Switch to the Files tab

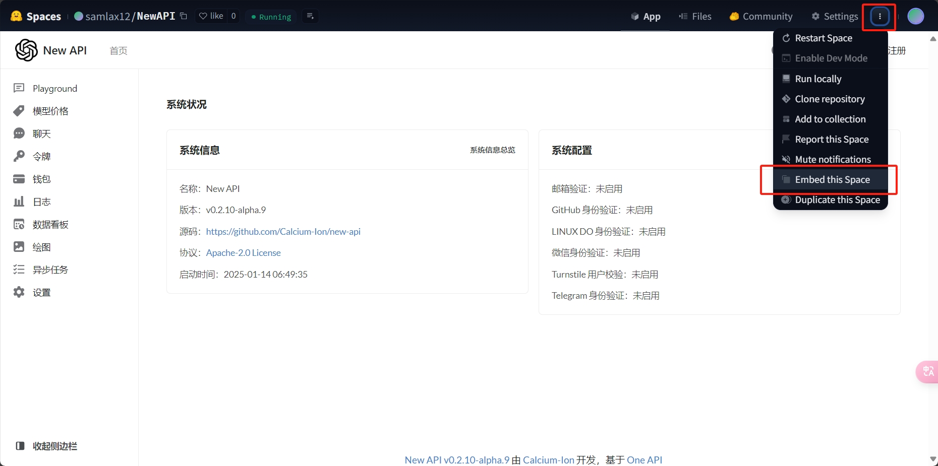click(x=695, y=16)
